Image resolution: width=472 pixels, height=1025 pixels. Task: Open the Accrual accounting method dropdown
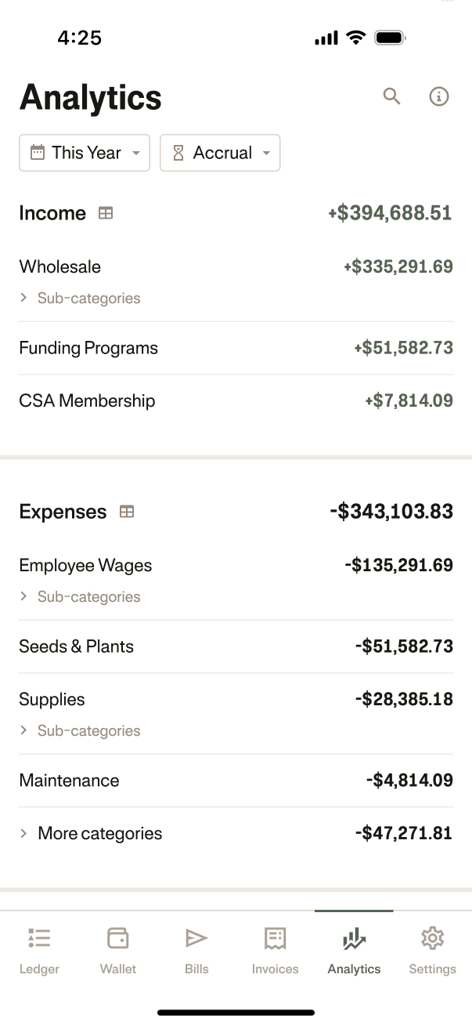click(x=220, y=153)
